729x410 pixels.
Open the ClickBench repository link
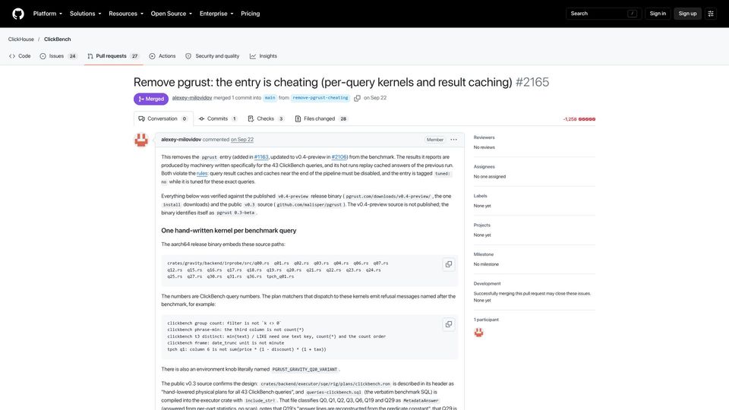pyautogui.click(x=57, y=39)
